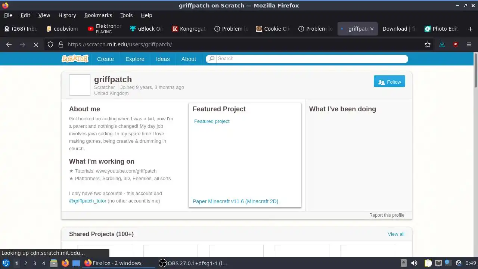Launch Firefox from taskbar launcher
This screenshot has height=269, width=478.
point(65,263)
